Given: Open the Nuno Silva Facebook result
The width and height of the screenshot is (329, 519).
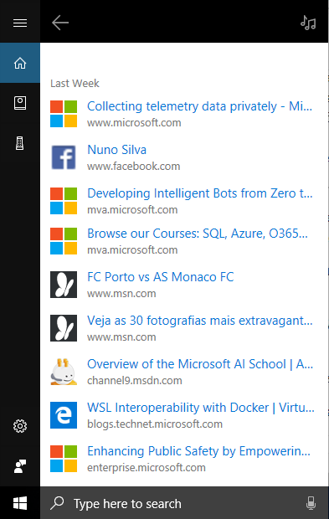Looking at the screenshot, I should coord(116,150).
